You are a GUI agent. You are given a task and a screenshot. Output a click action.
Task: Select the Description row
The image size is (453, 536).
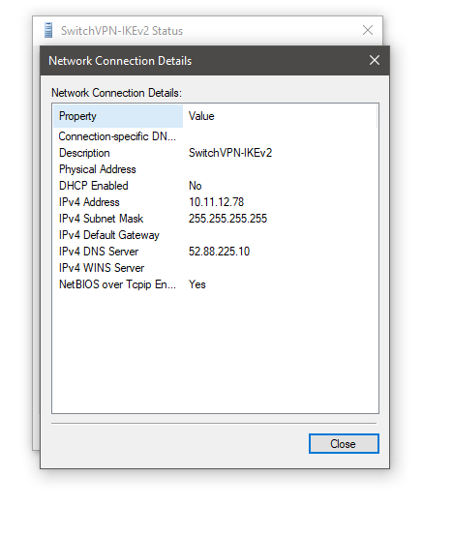tap(216, 153)
